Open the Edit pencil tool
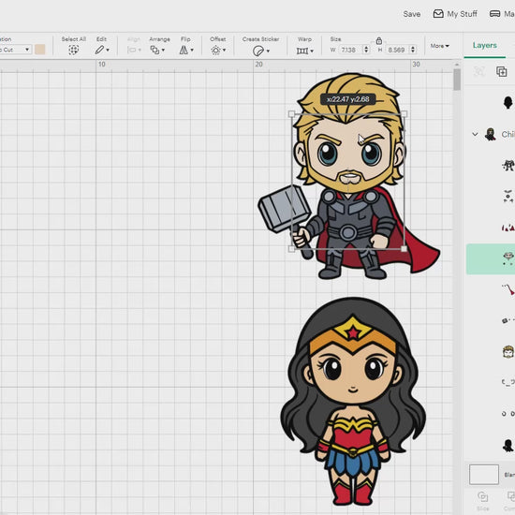515x515 pixels. tap(99, 50)
